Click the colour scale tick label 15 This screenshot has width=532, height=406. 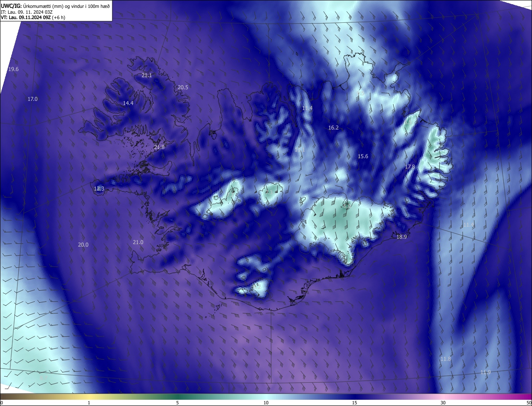(x=355, y=403)
